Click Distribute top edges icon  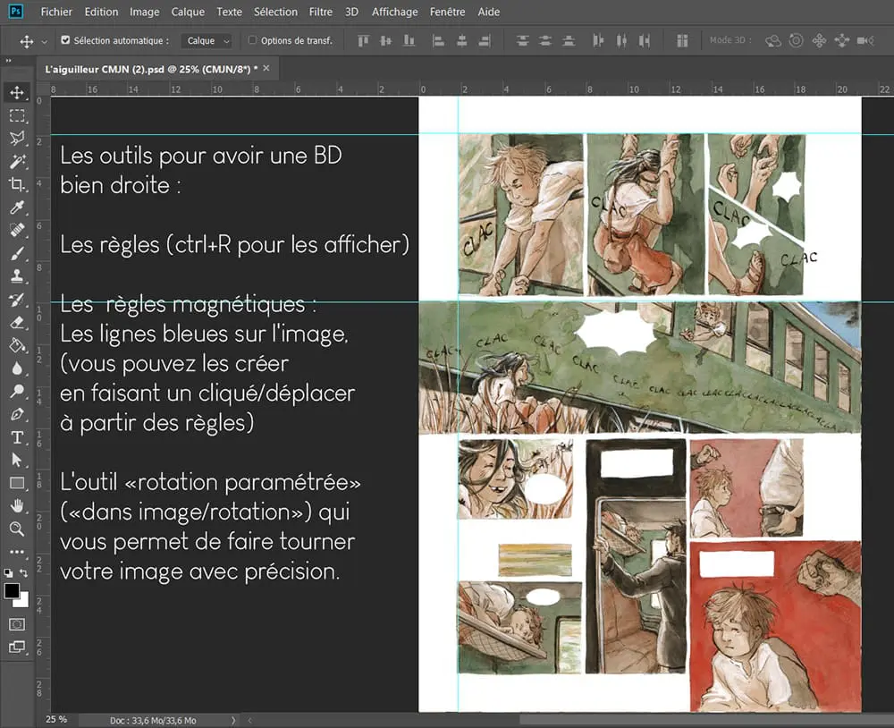click(522, 40)
